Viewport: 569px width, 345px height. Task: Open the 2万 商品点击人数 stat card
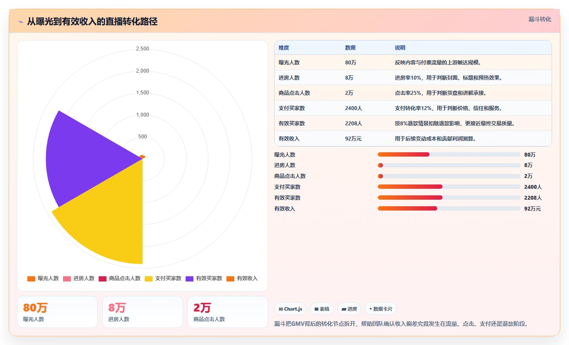pyautogui.click(x=228, y=312)
